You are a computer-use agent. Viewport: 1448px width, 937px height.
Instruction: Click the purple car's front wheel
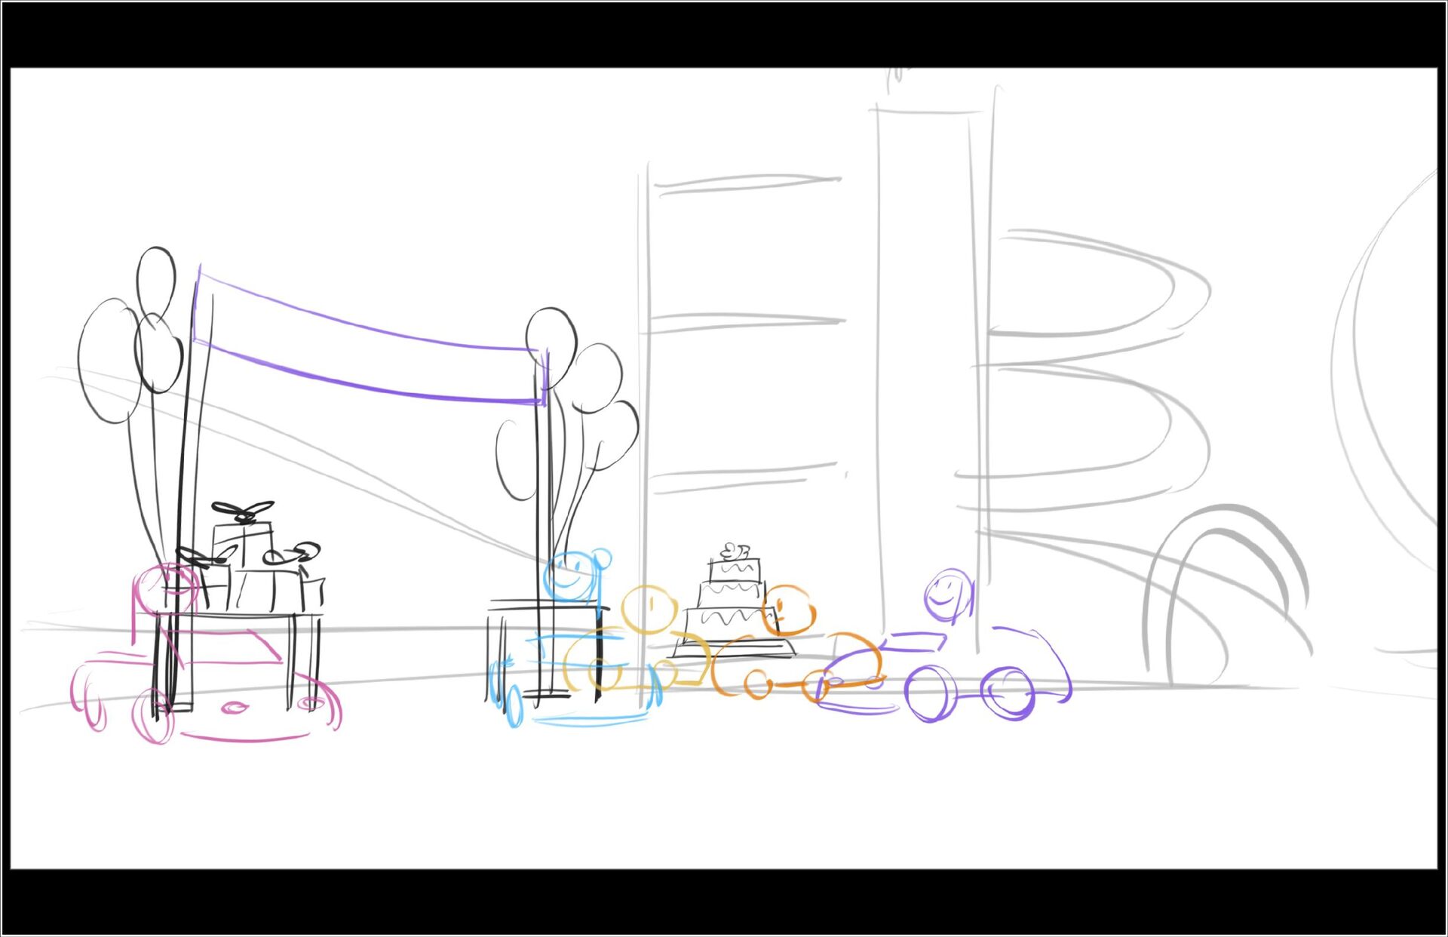click(931, 693)
